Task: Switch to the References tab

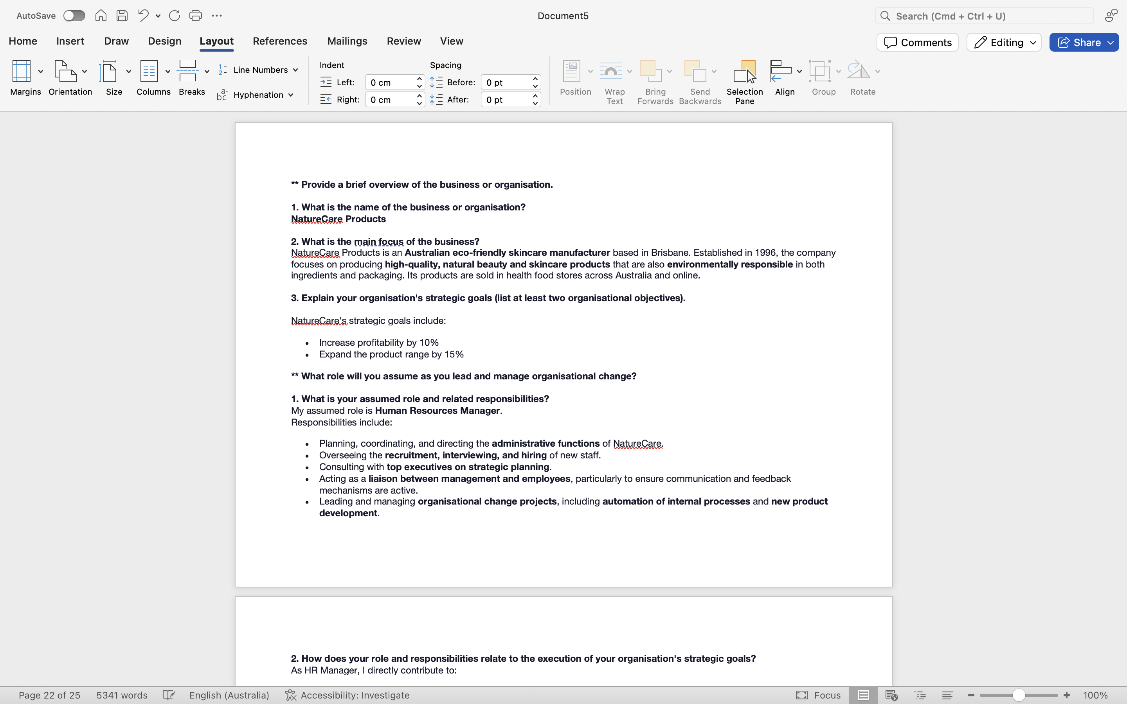Action: point(280,41)
